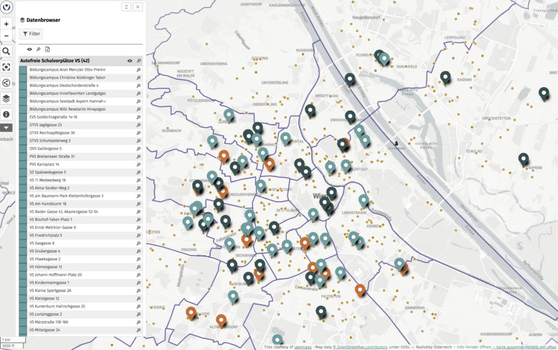This screenshot has width=558, height=350.
Task: Open the Filter button in Datenbrowser
Action: 31,34
